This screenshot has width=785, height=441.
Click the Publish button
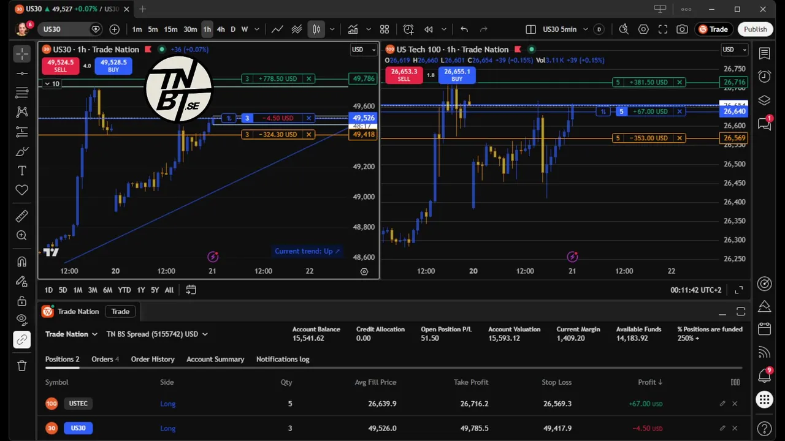[755, 29]
